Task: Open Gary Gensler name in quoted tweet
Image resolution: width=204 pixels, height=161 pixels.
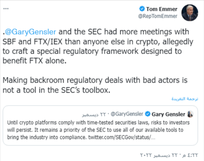Action: click(168, 114)
